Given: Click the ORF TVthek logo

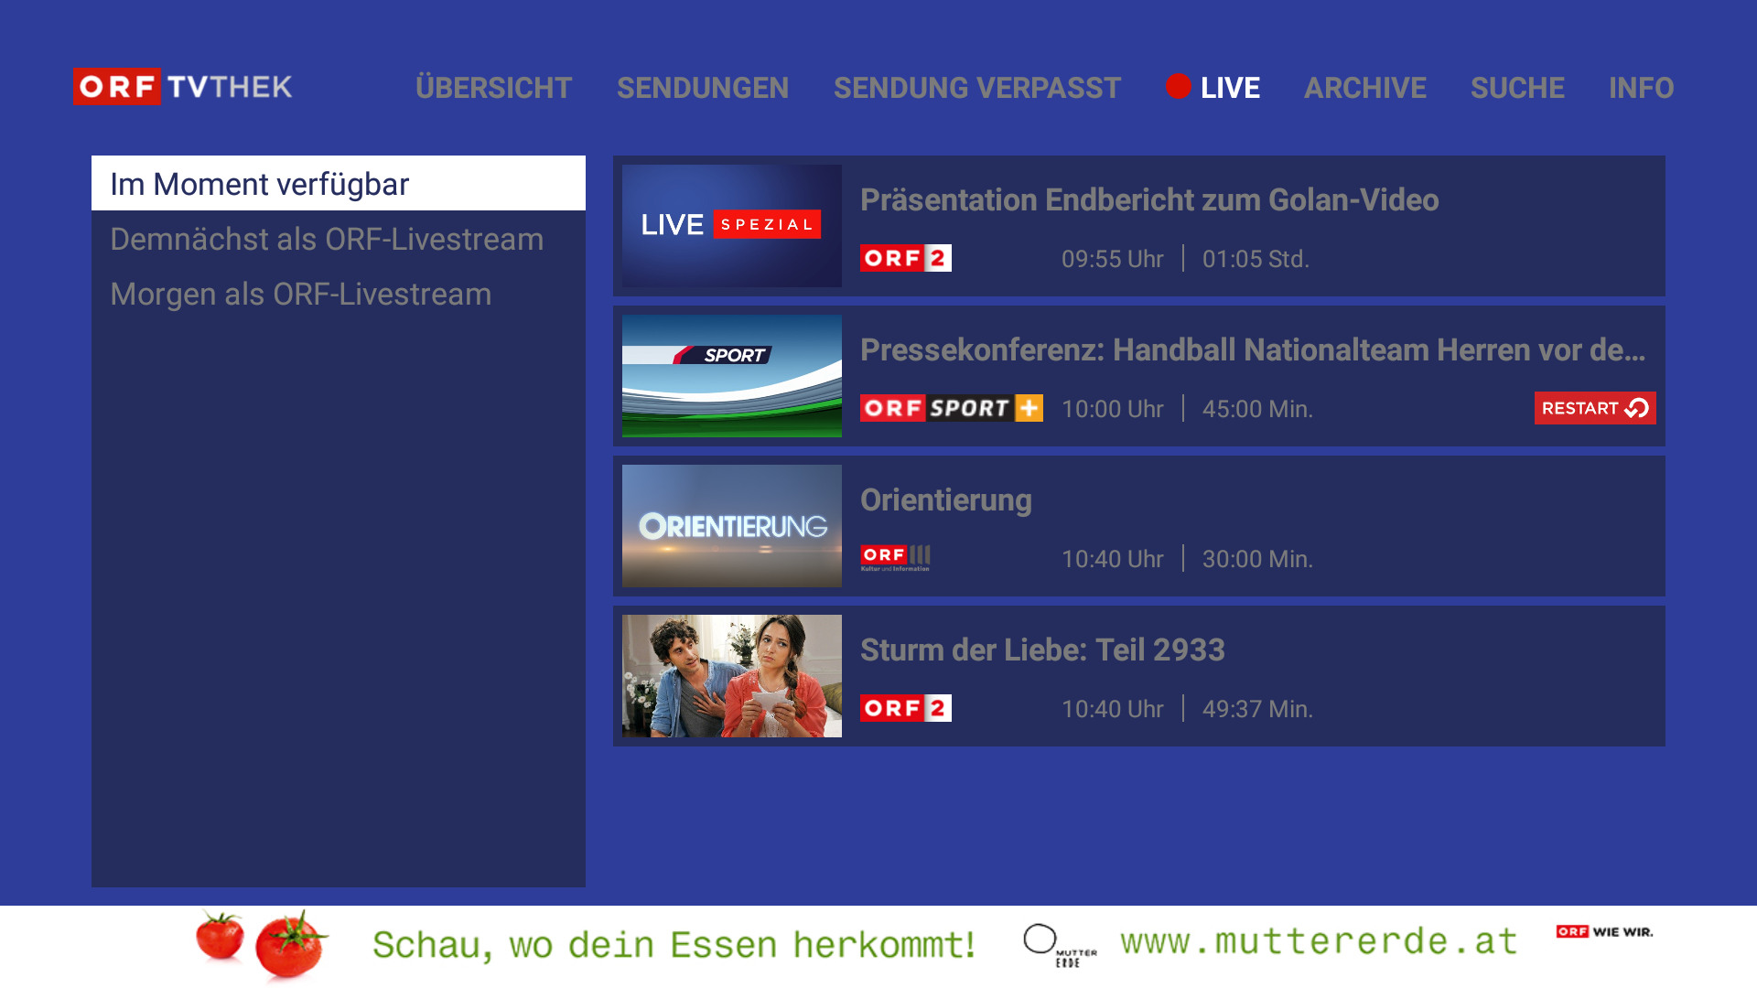Looking at the screenshot, I should 182,88.
